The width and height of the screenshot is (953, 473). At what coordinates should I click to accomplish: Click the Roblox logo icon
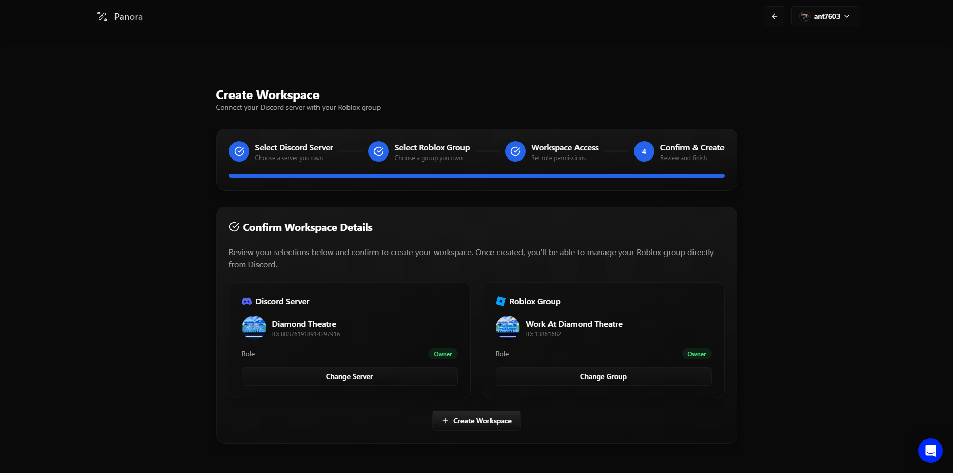click(x=501, y=301)
